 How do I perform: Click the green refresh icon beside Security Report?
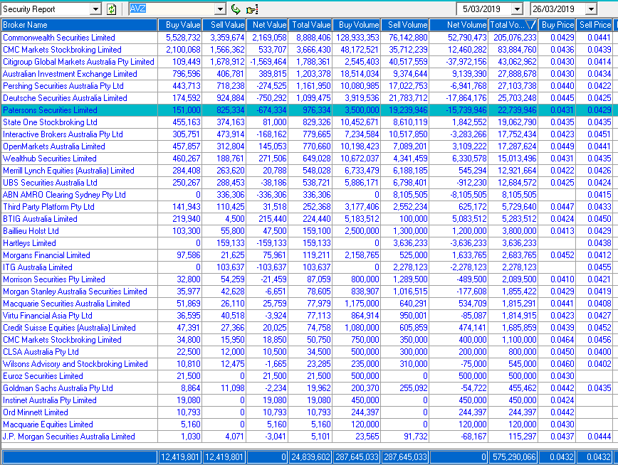[x=112, y=9]
